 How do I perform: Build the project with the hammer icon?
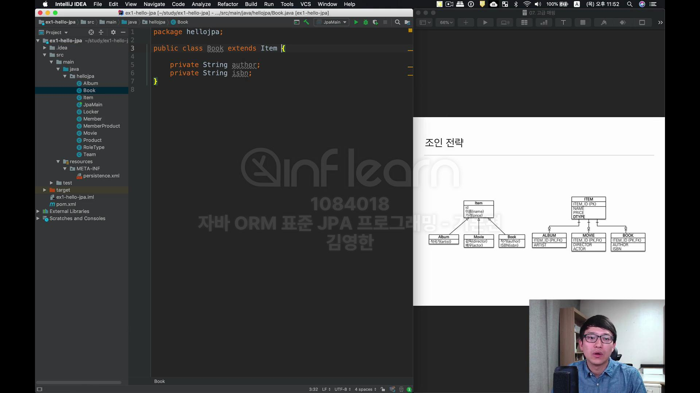click(306, 22)
